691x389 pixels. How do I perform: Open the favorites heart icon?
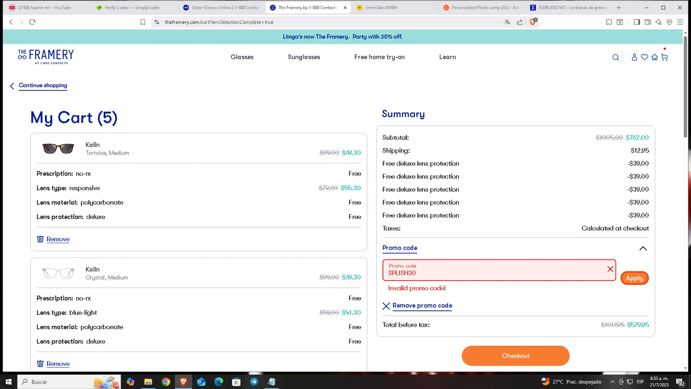[644, 57]
